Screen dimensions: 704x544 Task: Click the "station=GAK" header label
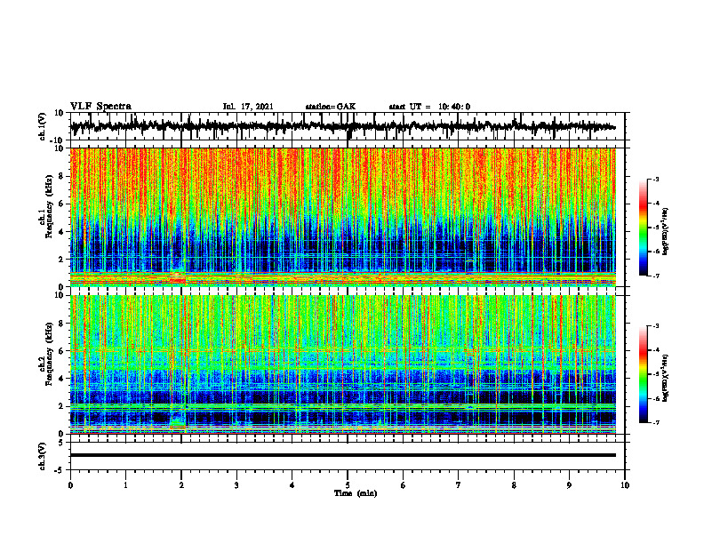(331, 107)
